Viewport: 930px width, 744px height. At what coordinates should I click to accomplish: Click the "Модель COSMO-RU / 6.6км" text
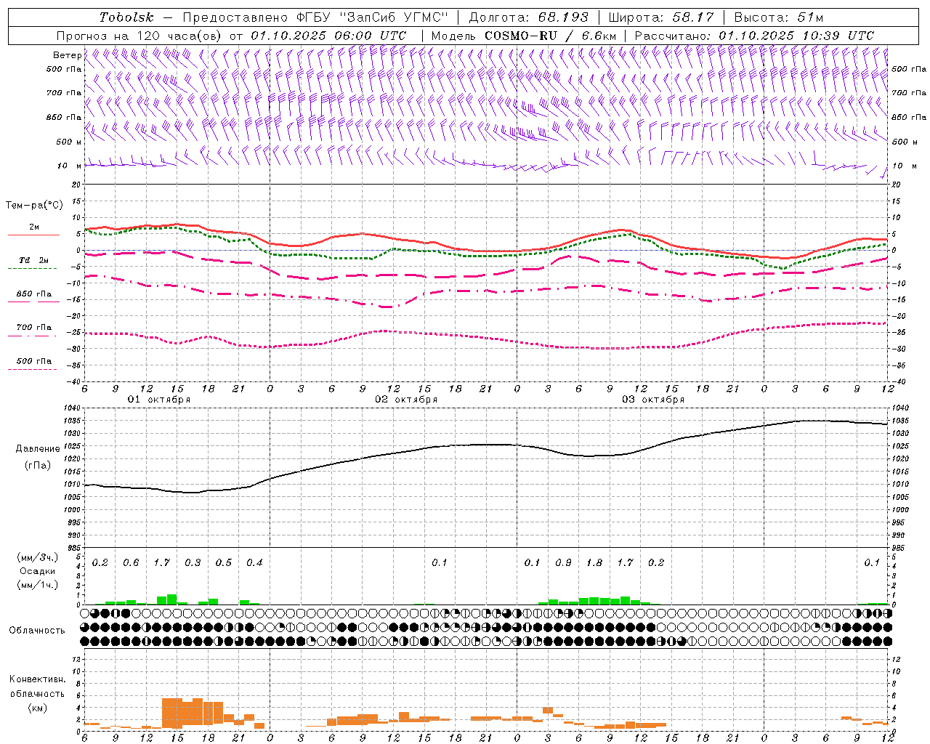pyautogui.click(x=523, y=36)
